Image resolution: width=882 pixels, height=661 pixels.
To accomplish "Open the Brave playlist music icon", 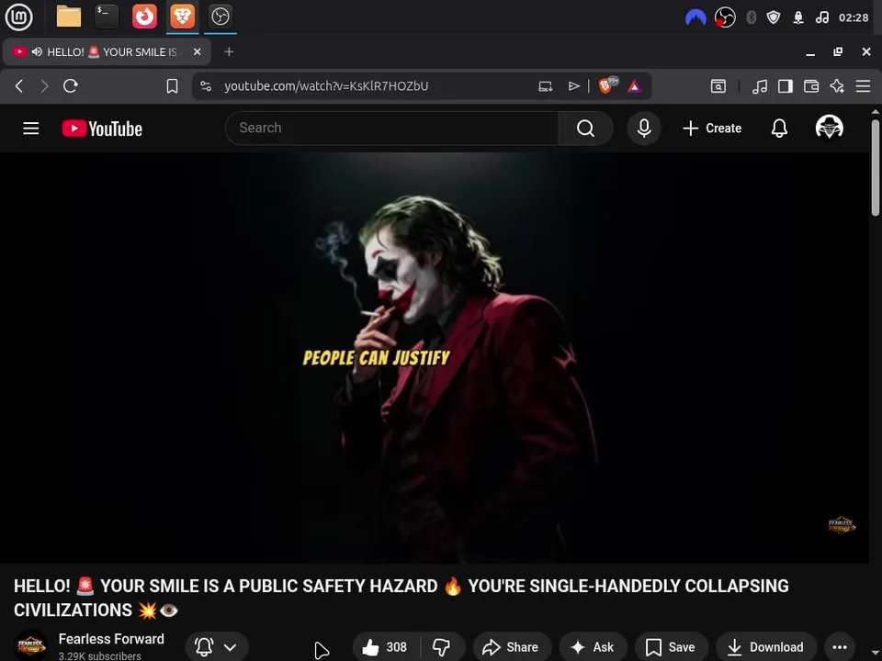I will click(x=760, y=86).
